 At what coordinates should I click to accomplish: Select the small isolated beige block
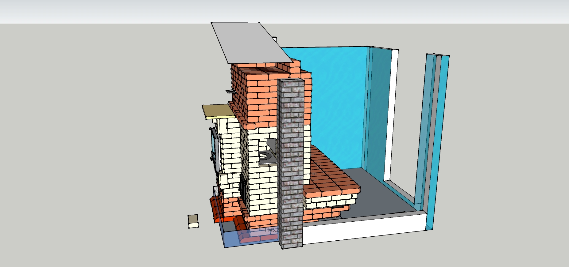[193, 221]
